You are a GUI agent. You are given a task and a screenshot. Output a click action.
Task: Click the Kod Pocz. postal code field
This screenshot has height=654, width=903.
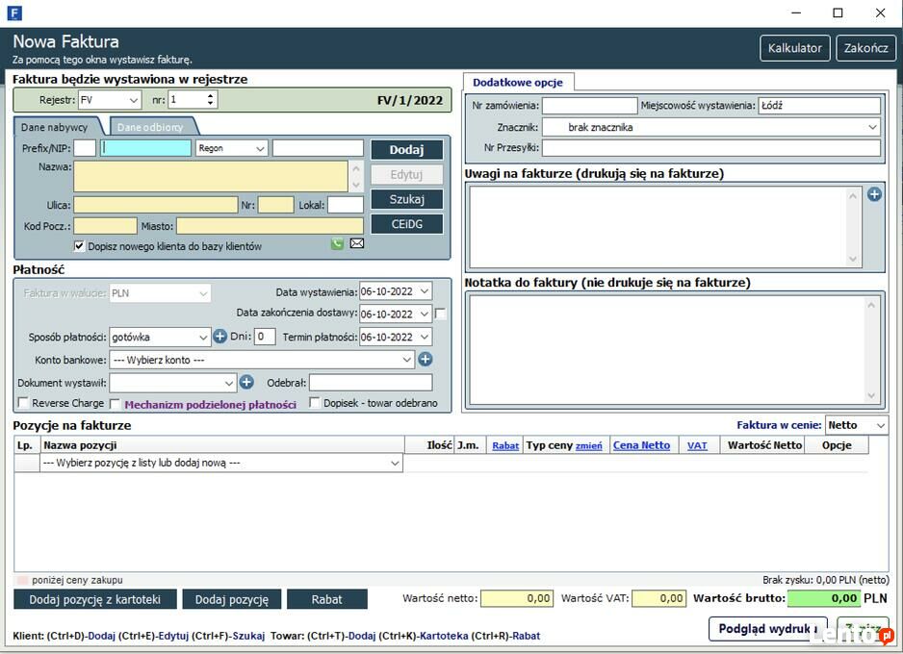105,226
